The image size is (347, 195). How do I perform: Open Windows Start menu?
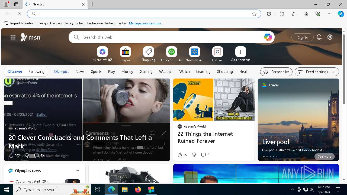(x=7, y=190)
